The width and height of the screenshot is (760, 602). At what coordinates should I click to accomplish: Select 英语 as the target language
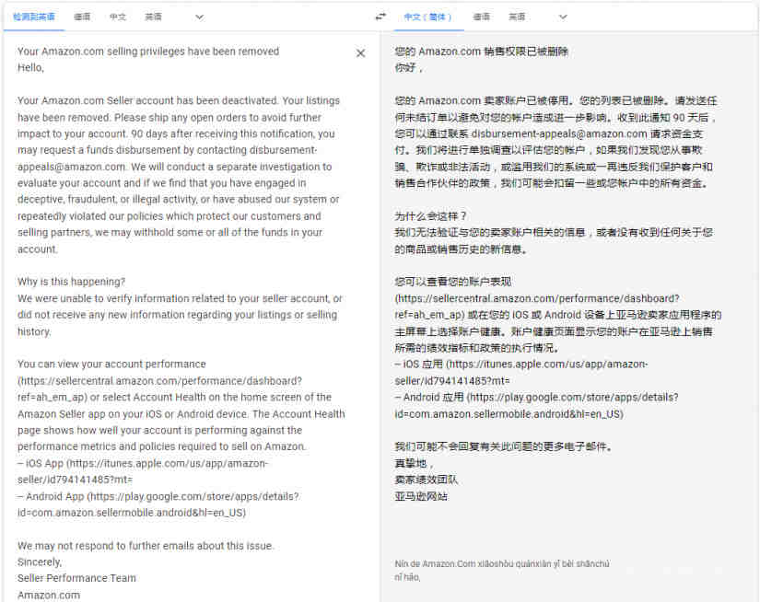(517, 17)
